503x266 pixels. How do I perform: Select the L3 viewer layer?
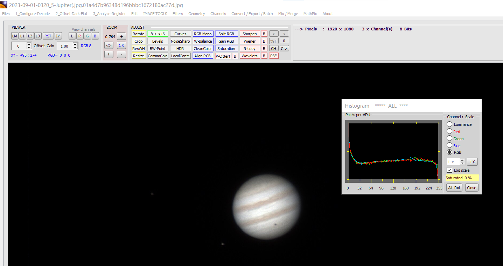pos(38,36)
